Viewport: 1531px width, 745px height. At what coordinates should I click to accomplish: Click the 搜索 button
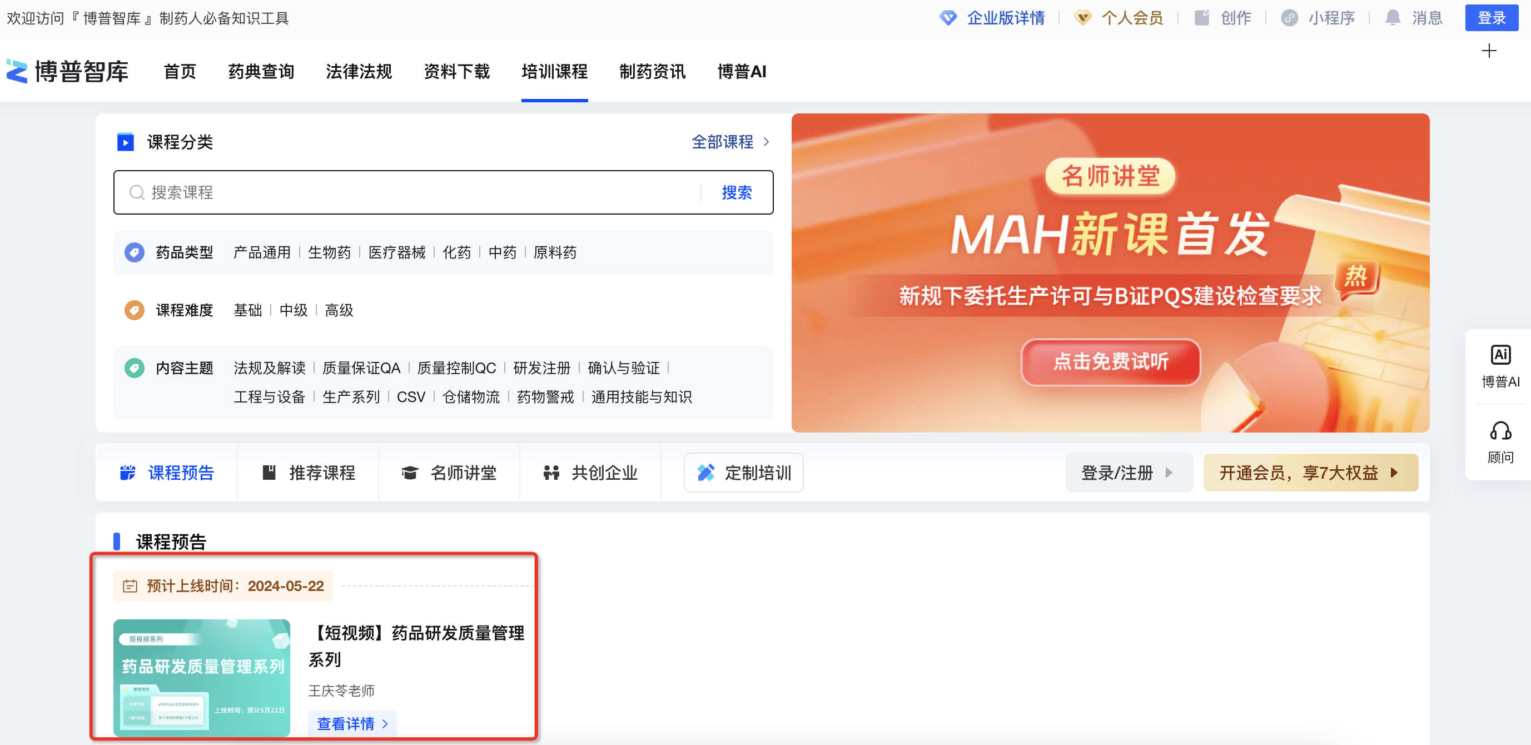(x=737, y=192)
